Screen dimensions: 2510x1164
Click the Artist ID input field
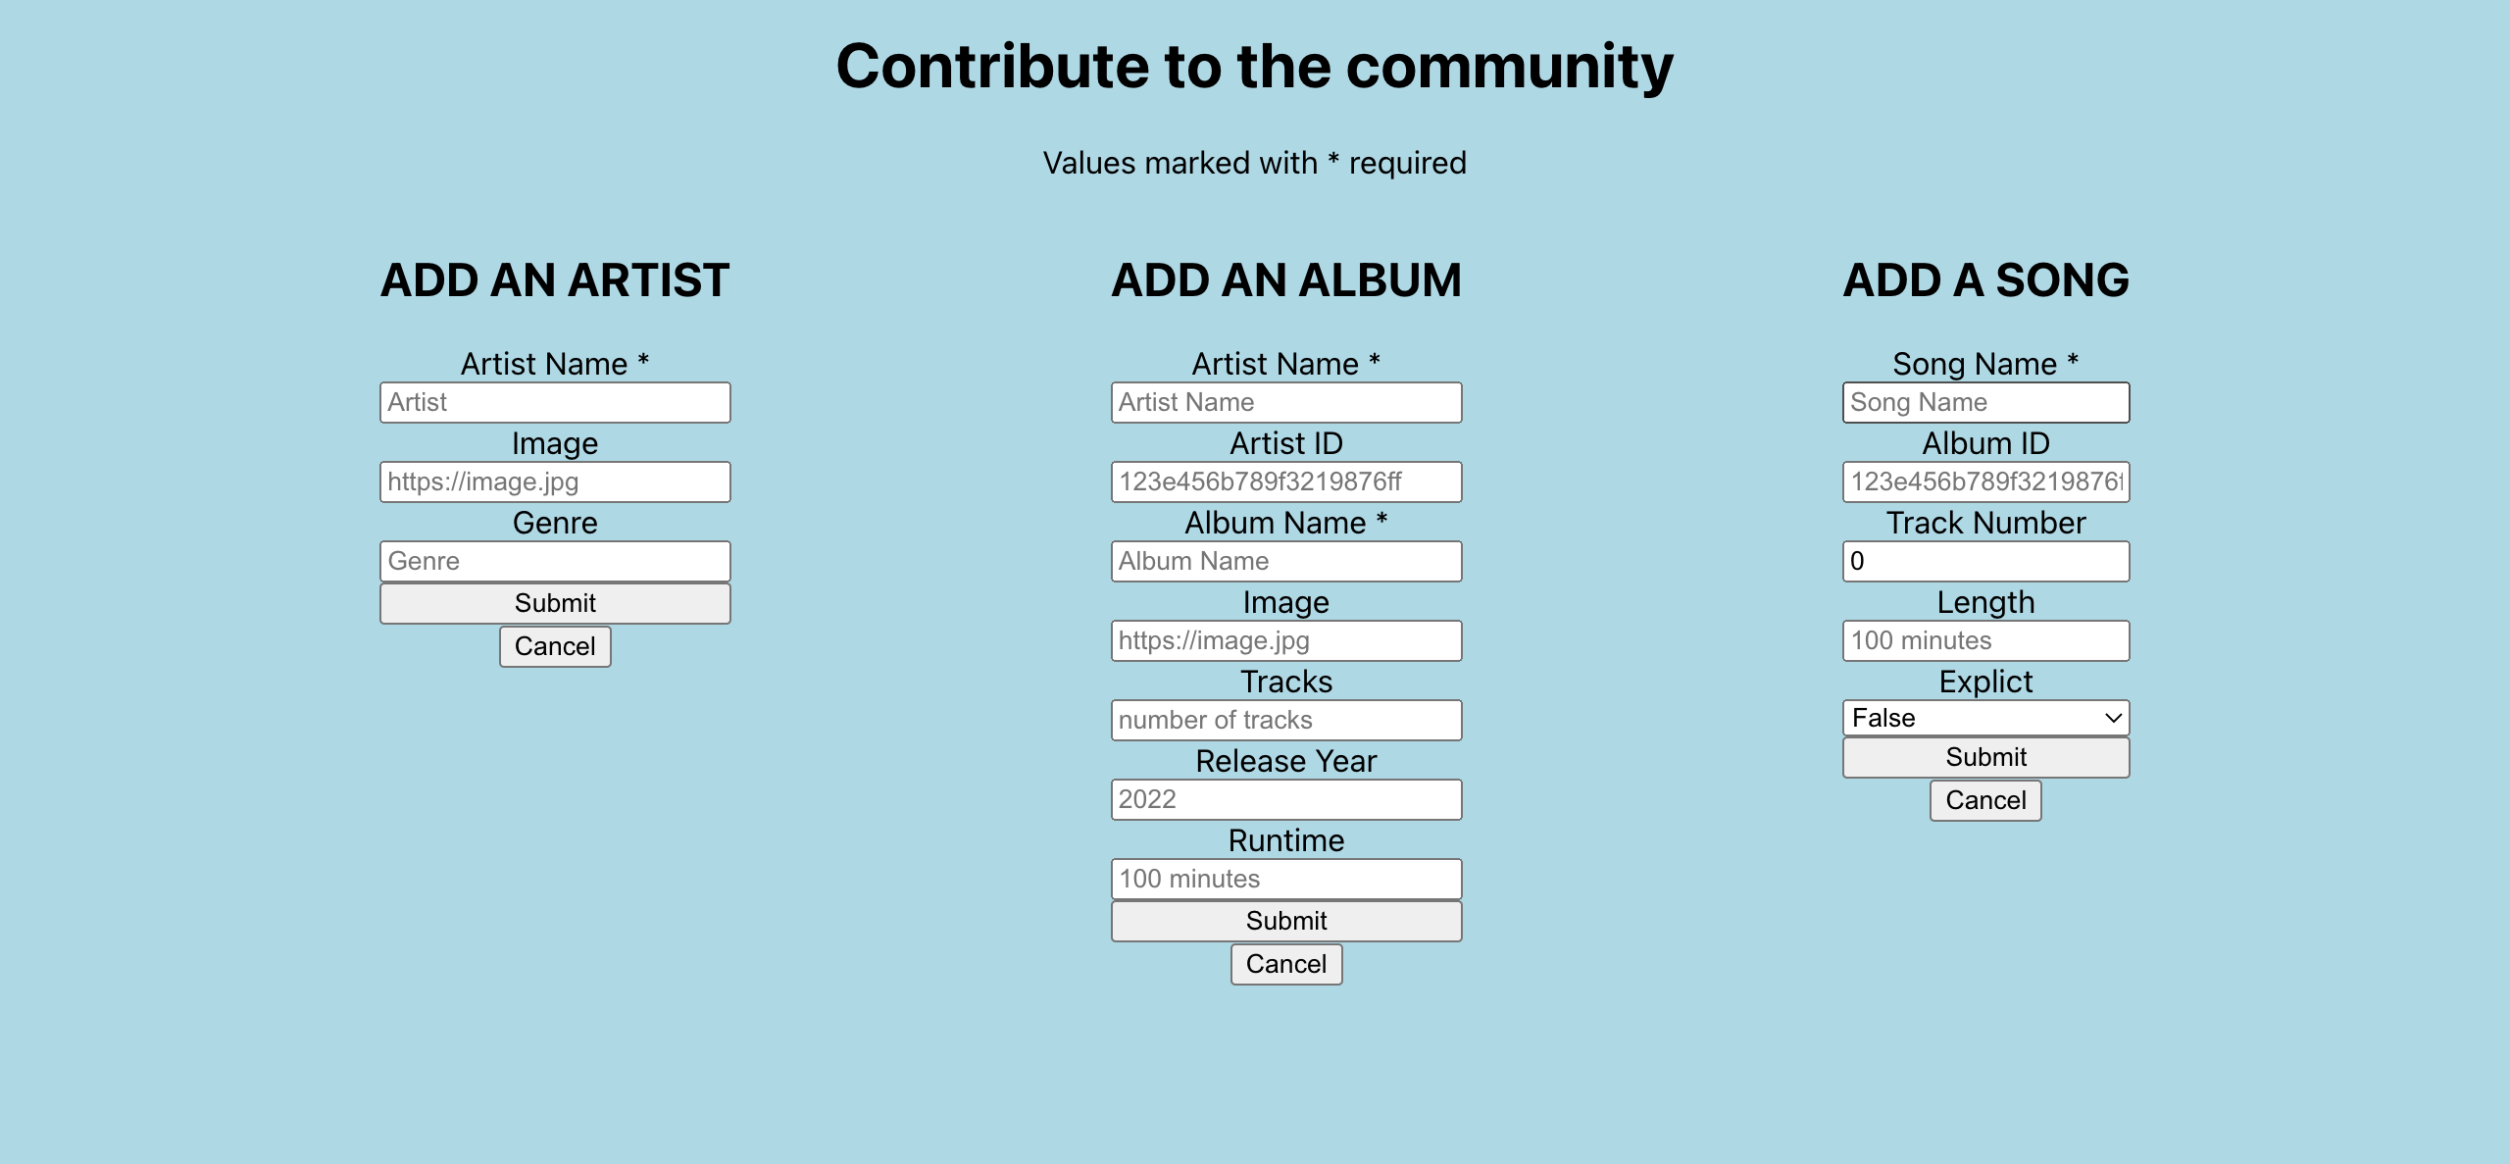tap(1285, 481)
